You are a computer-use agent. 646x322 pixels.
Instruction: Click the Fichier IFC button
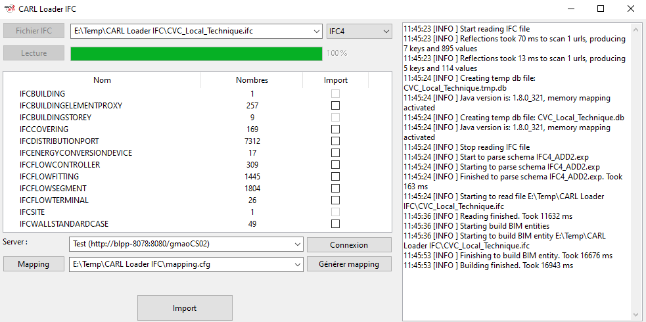34,31
